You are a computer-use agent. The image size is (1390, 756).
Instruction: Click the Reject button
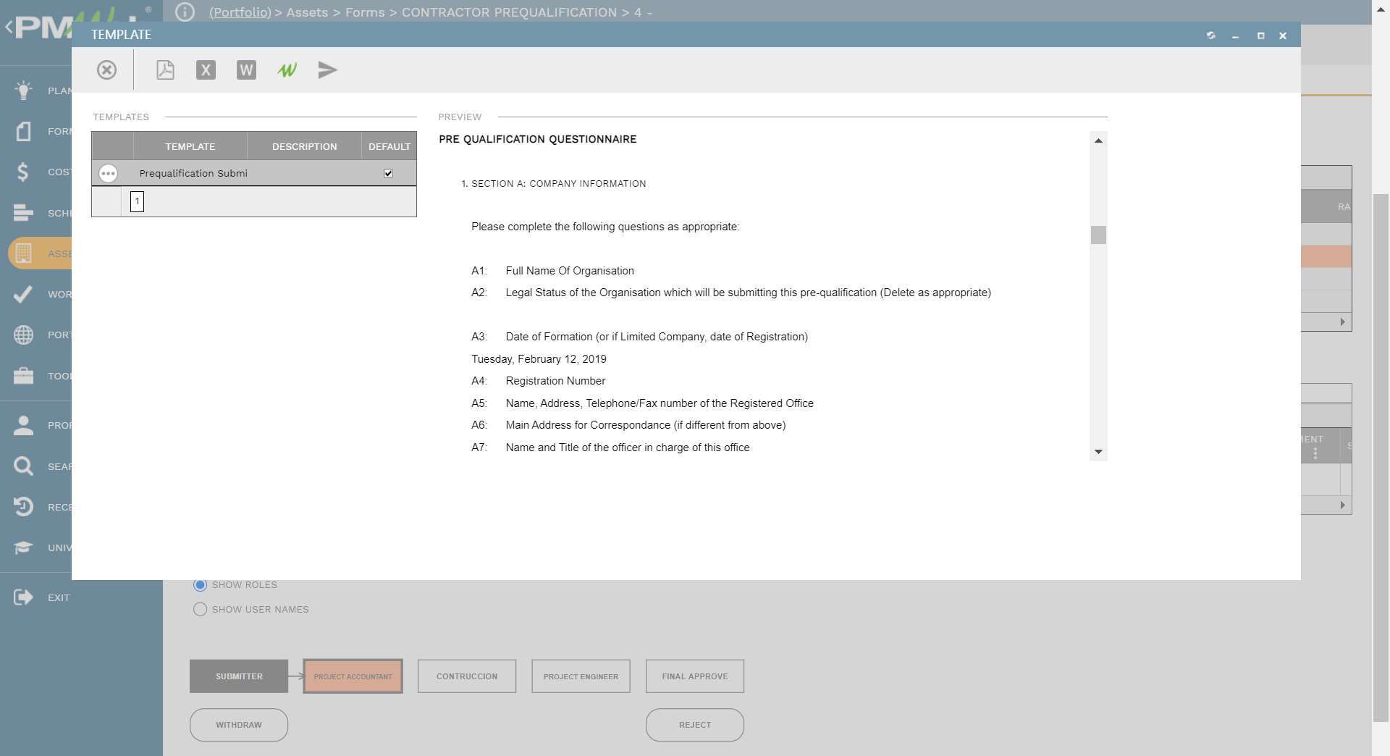694,724
